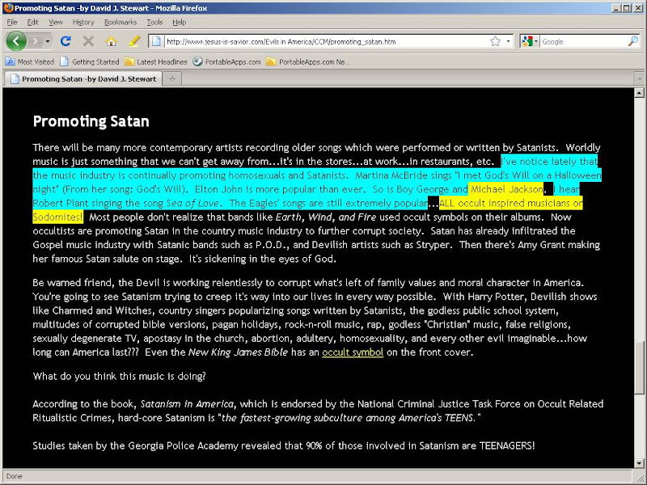Click the URL address field

tap(325, 41)
